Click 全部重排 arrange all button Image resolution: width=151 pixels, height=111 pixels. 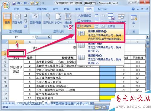tap(84, 21)
